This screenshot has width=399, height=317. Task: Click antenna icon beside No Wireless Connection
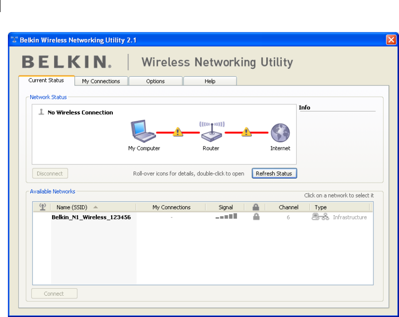[41, 112]
